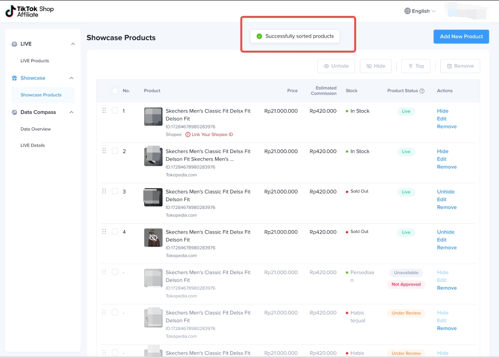Click the Product Status help question icon
Screen dimensions: 499x358
tap(422, 91)
